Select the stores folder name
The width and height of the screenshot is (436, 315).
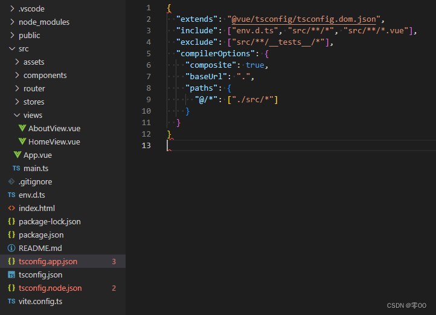click(x=34, y=102)
